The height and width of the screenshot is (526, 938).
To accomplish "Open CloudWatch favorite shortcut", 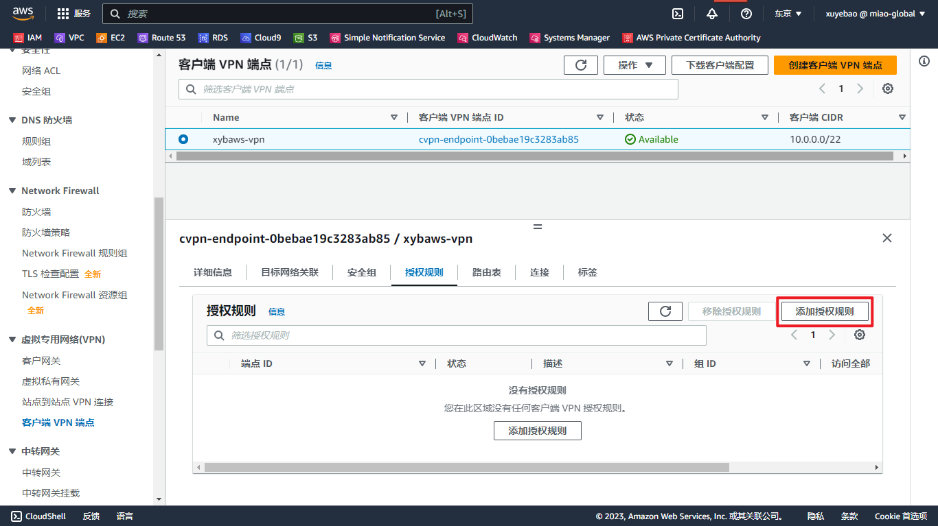I will (488, 38).
